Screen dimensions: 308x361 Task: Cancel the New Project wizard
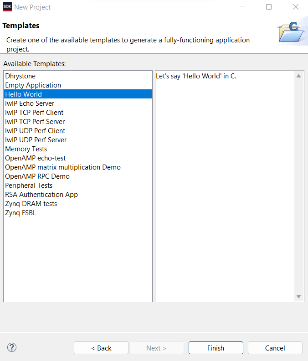[x=275, y=348]
